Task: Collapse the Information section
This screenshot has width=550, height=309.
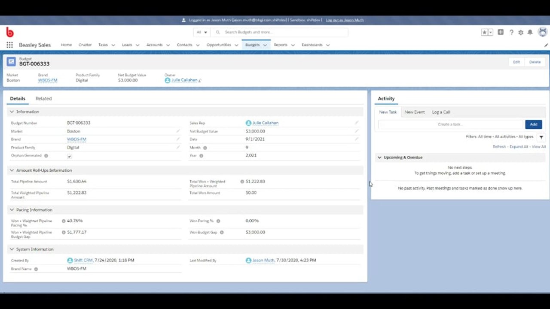Action: click(12, 112)
